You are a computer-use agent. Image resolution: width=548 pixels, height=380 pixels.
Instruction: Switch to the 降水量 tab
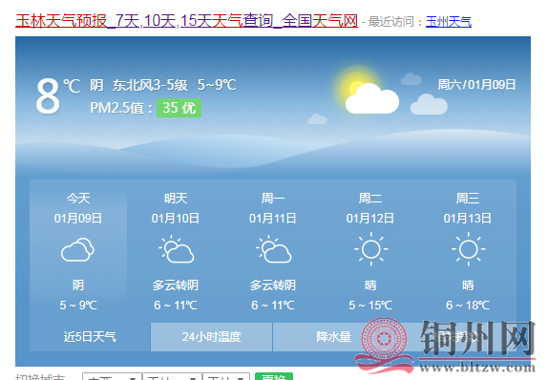(334, 337)
